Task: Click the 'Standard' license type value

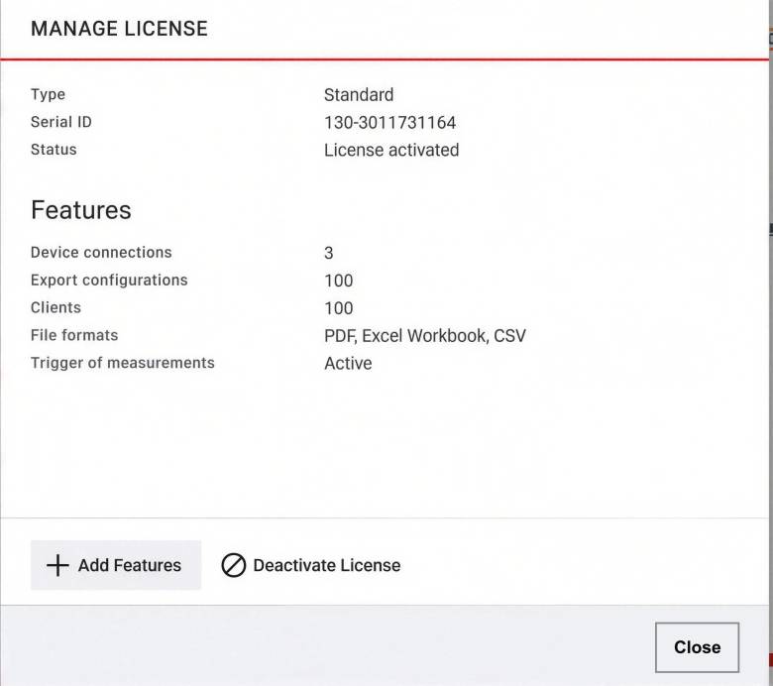Action: pos(358,95)
